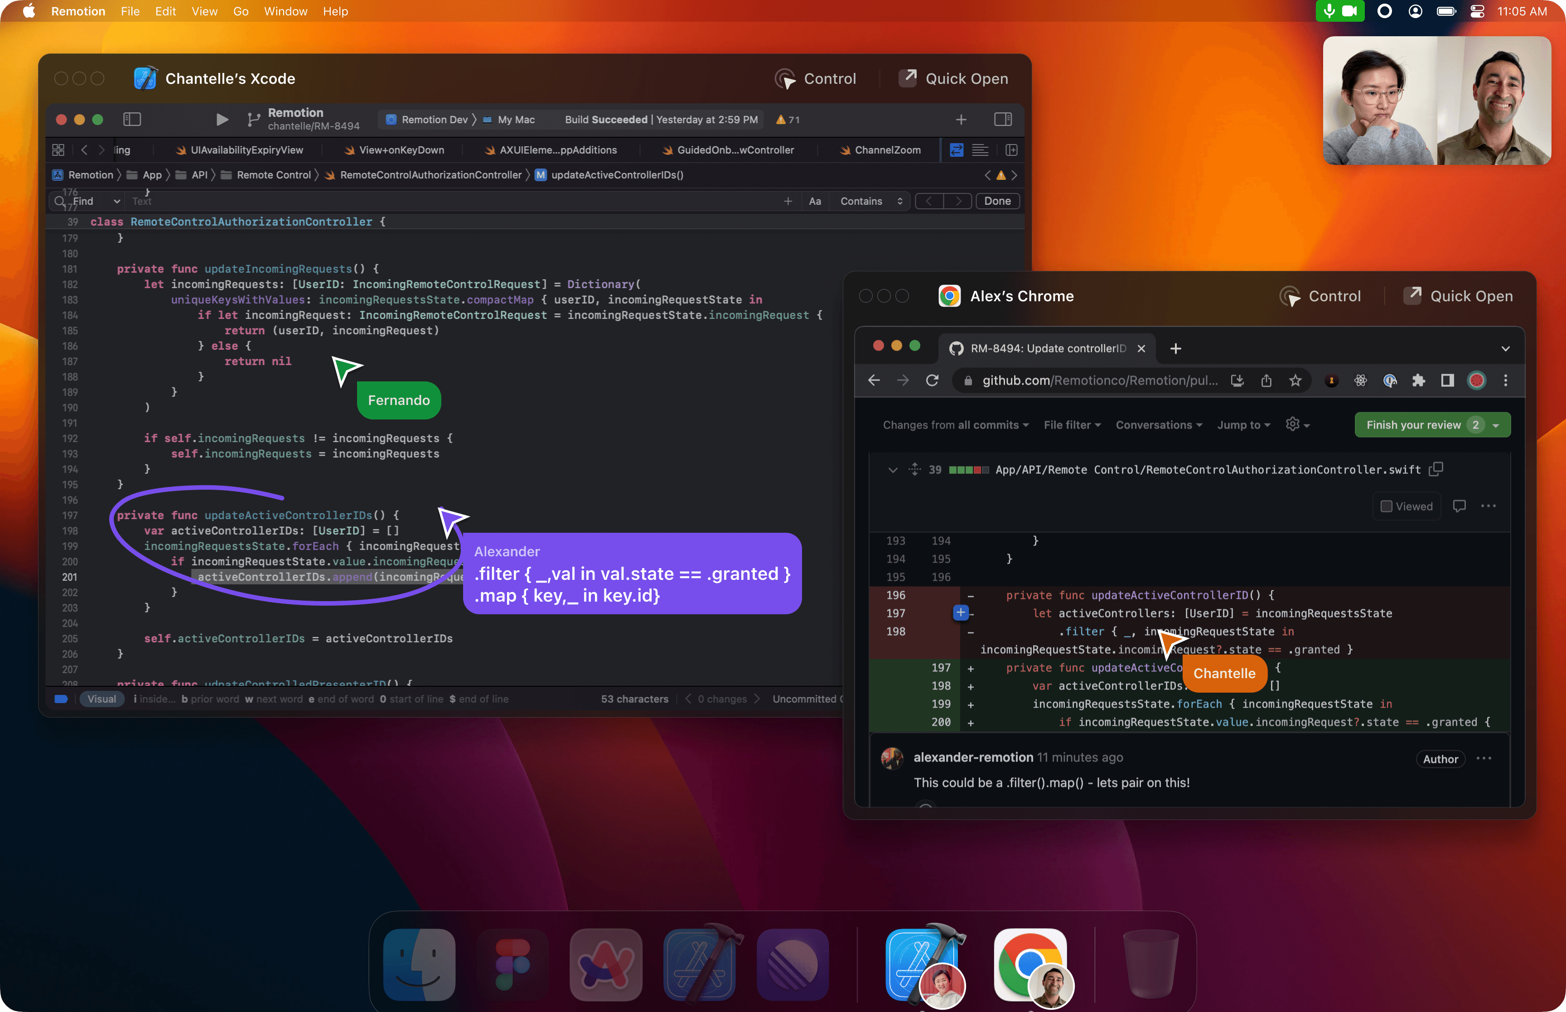Open the Remotion menu in menu bar
This screenshot has height=1012, width=1566.
(x=78, y=11)
